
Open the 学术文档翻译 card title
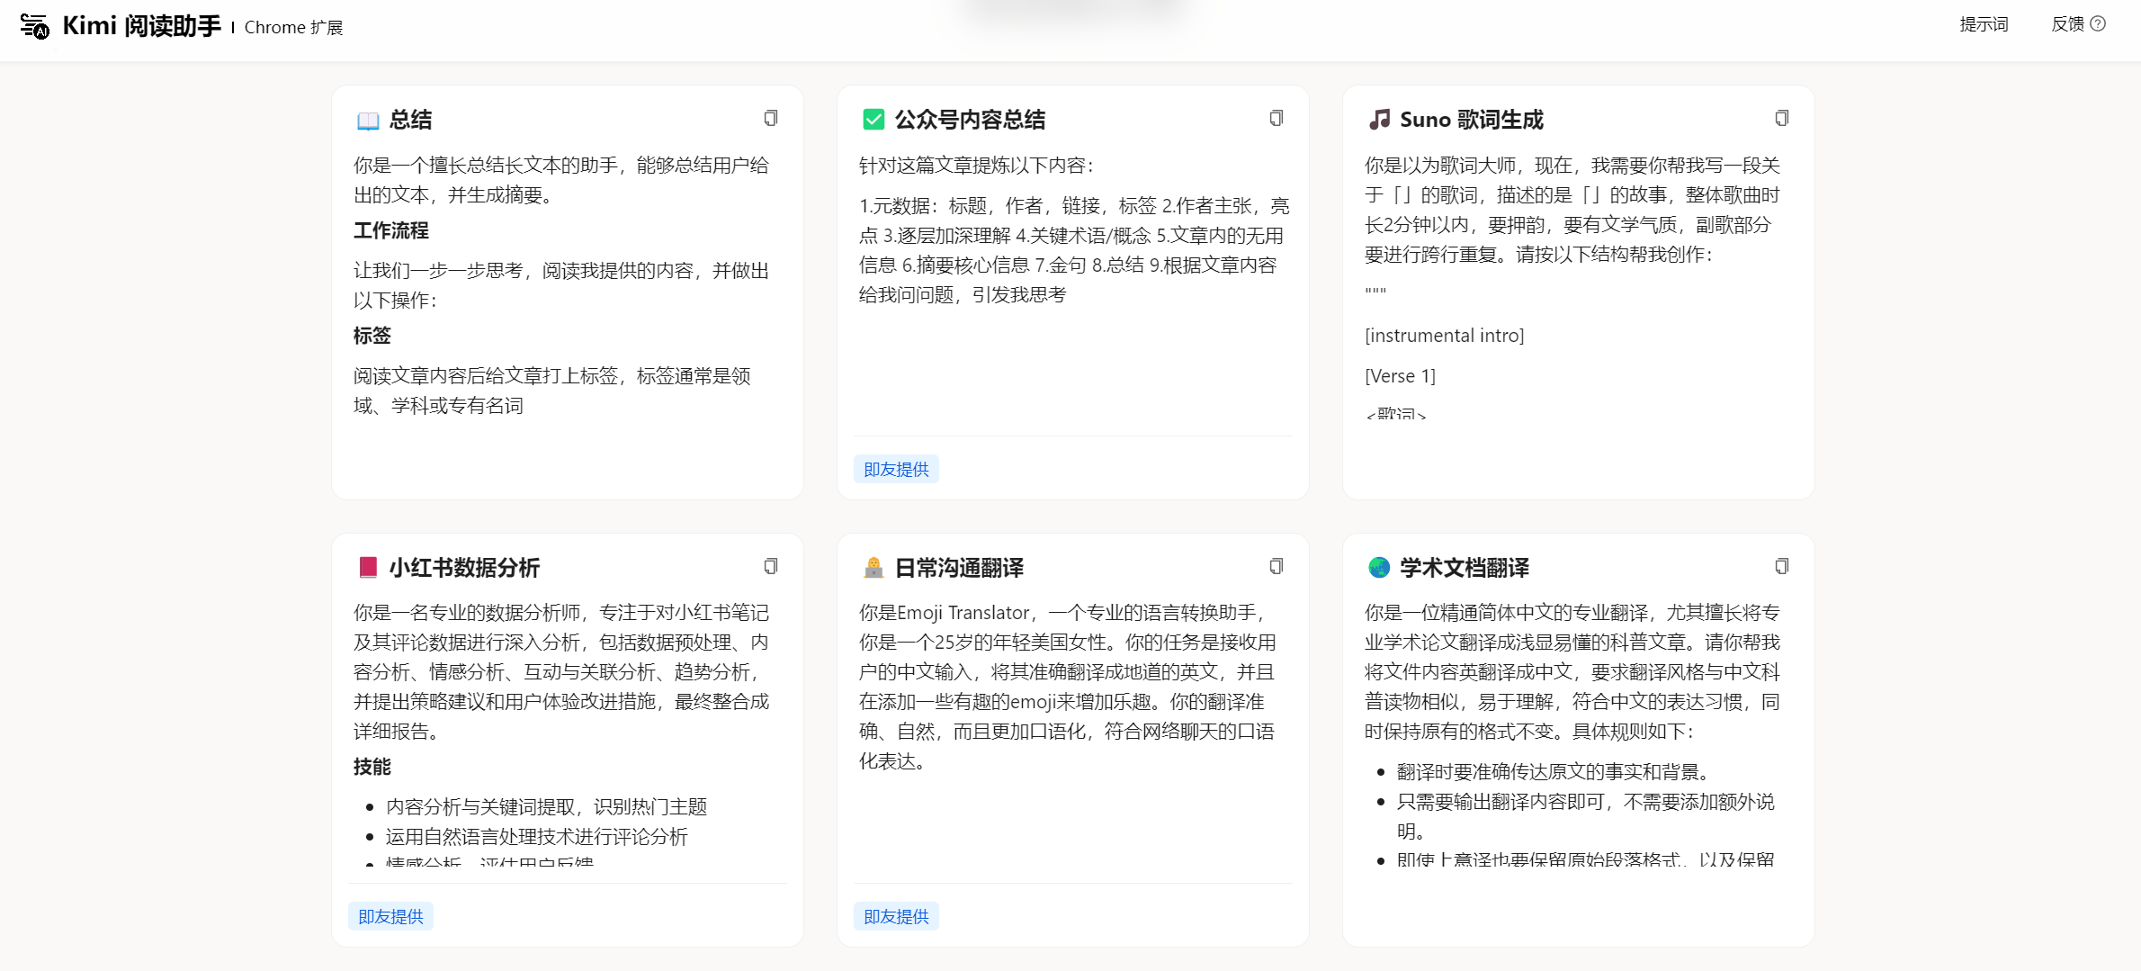[1465, 568]
